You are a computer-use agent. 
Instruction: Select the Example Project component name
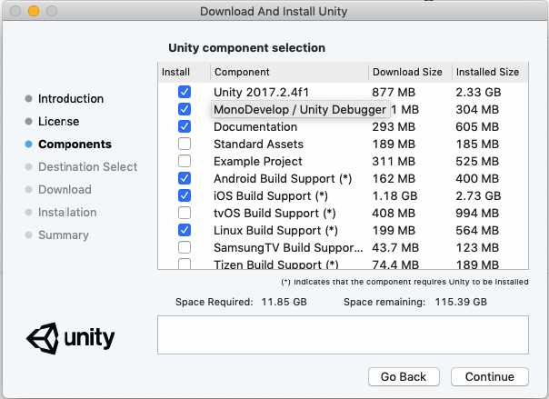258,162
